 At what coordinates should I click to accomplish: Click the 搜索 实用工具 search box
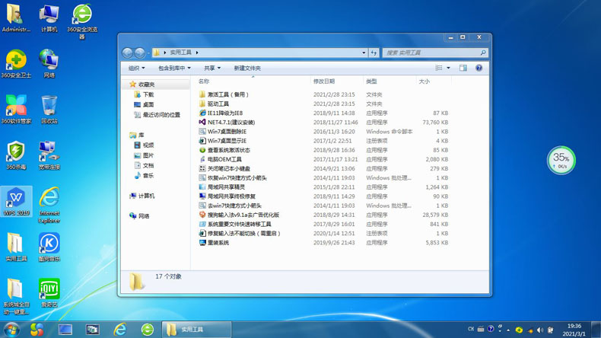coord(431,53)
